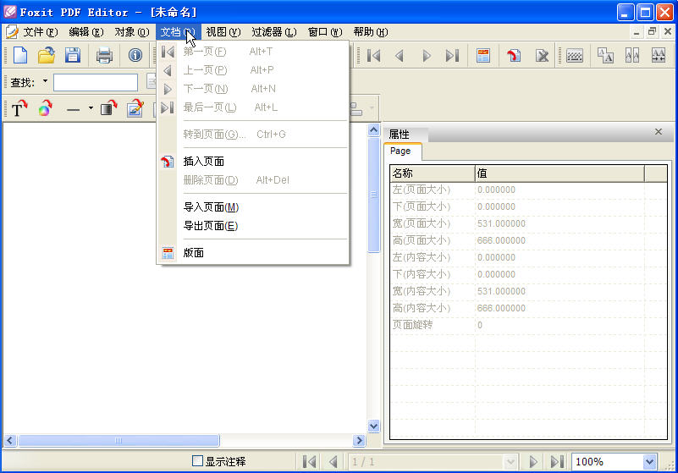Image resolution: width=678 pixels, height=473 pixels.
Task: Toggle the 显示注释 checkbox
Action: [x=197, y=461]
